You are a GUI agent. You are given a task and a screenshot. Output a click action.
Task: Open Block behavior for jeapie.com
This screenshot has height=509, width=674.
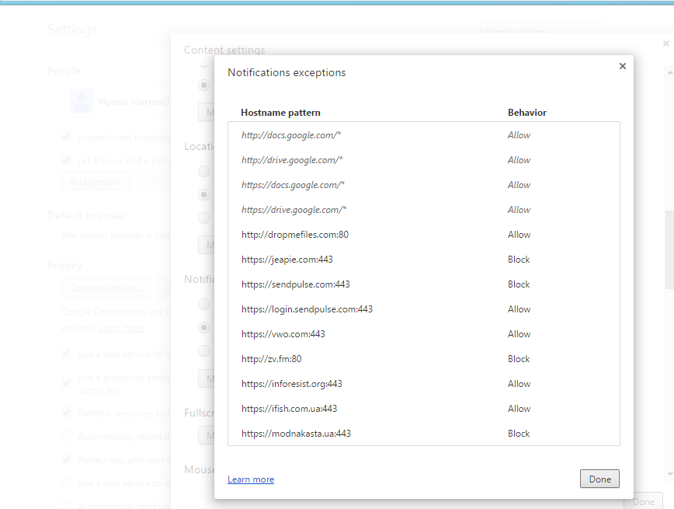click(519, 260)
